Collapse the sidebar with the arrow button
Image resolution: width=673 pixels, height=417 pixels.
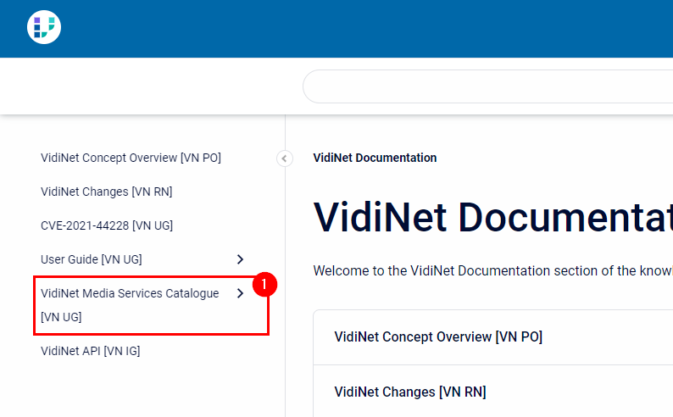click(285, 158)
